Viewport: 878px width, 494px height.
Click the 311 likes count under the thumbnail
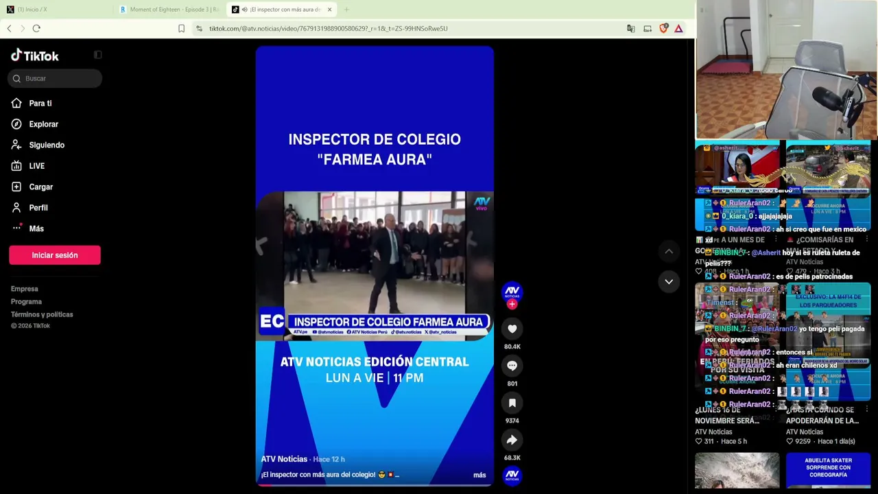click(711, 441)
